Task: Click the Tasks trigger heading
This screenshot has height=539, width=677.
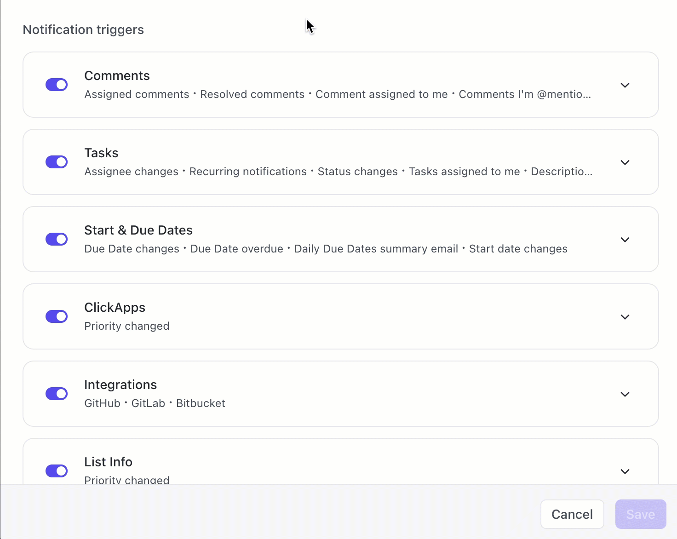Action: [102, 153]
